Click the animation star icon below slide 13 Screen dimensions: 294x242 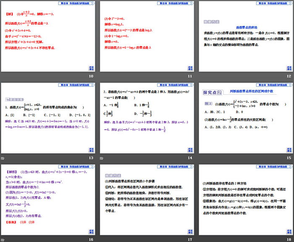tap(3, 158)
